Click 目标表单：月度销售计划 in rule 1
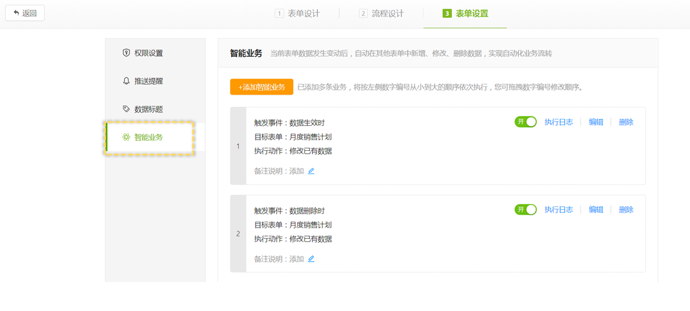 (x=293, y=137)
